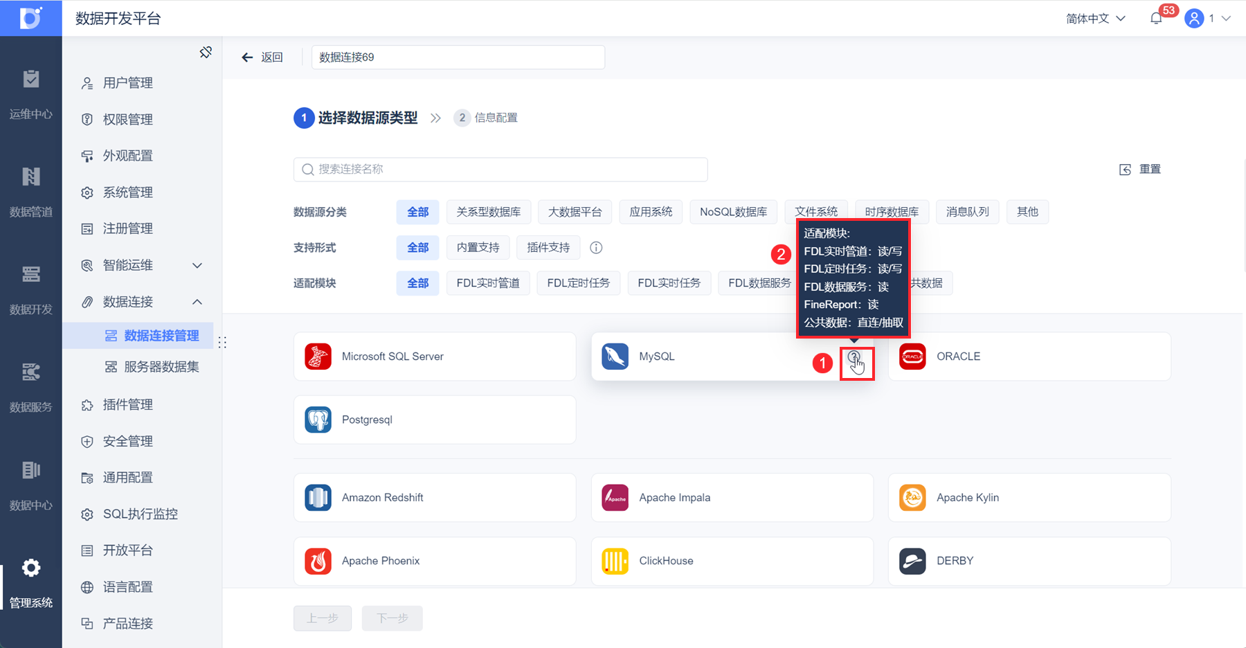This screenshot has height=648, width=1246.
Task: Filter by 大数据平台 category
Action: (x=575, y=212)
